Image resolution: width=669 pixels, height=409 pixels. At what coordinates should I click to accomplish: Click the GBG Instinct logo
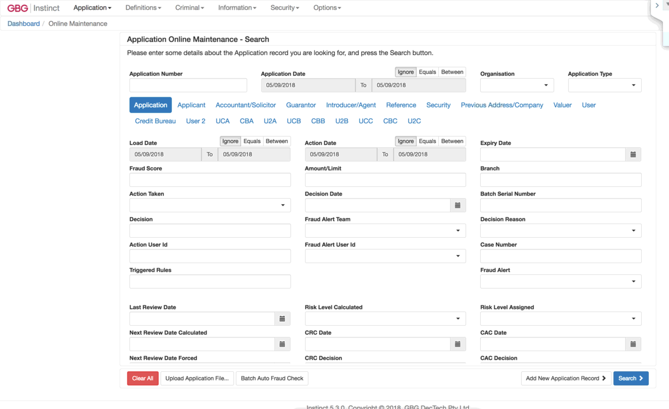click(x=33, y=8)
